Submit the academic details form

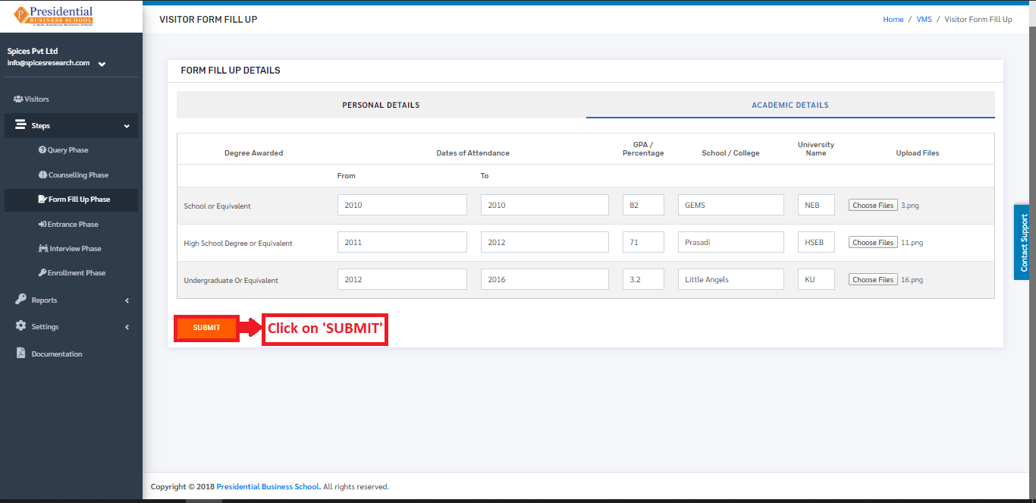click(206, 328)
